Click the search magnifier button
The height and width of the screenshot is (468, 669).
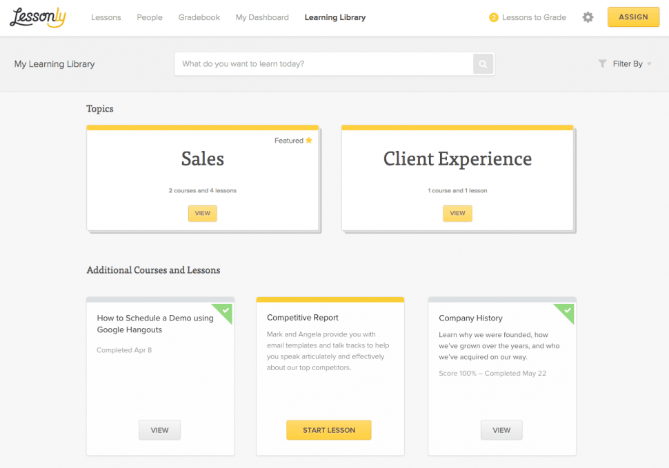click(483, 64)
